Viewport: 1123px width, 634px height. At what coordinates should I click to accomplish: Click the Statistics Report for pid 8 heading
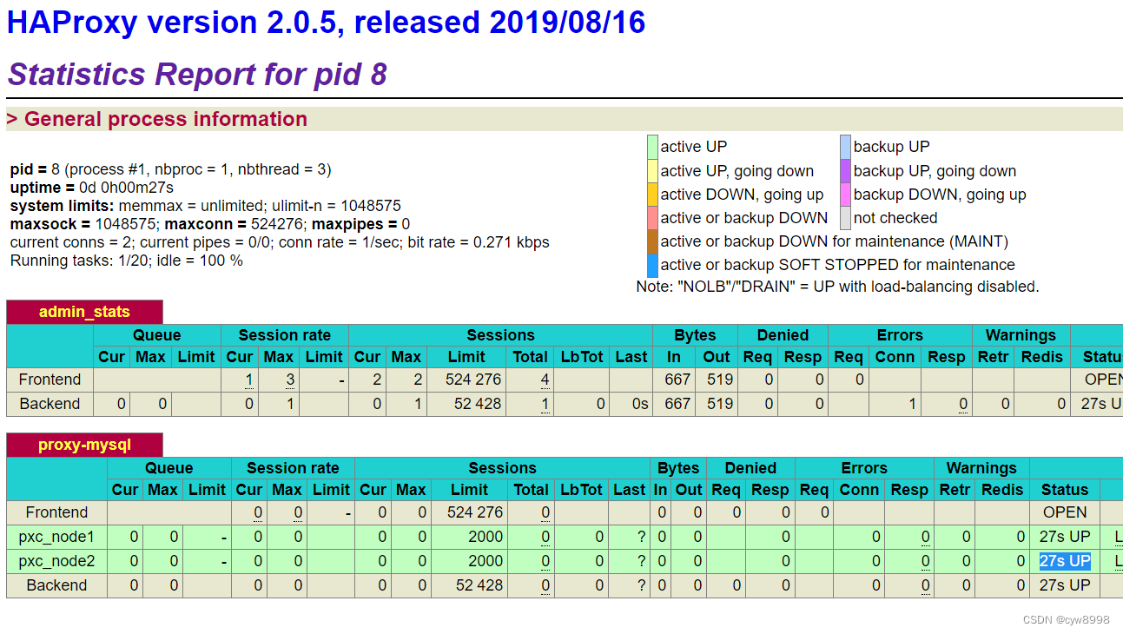pos(196,75)
